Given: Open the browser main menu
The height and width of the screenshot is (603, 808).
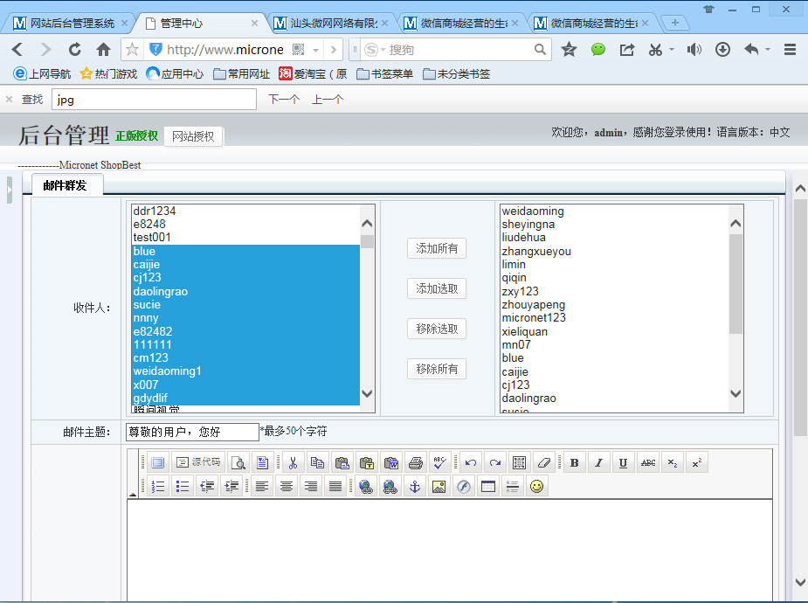Looking at the screenshot, I should coord(790,50).
